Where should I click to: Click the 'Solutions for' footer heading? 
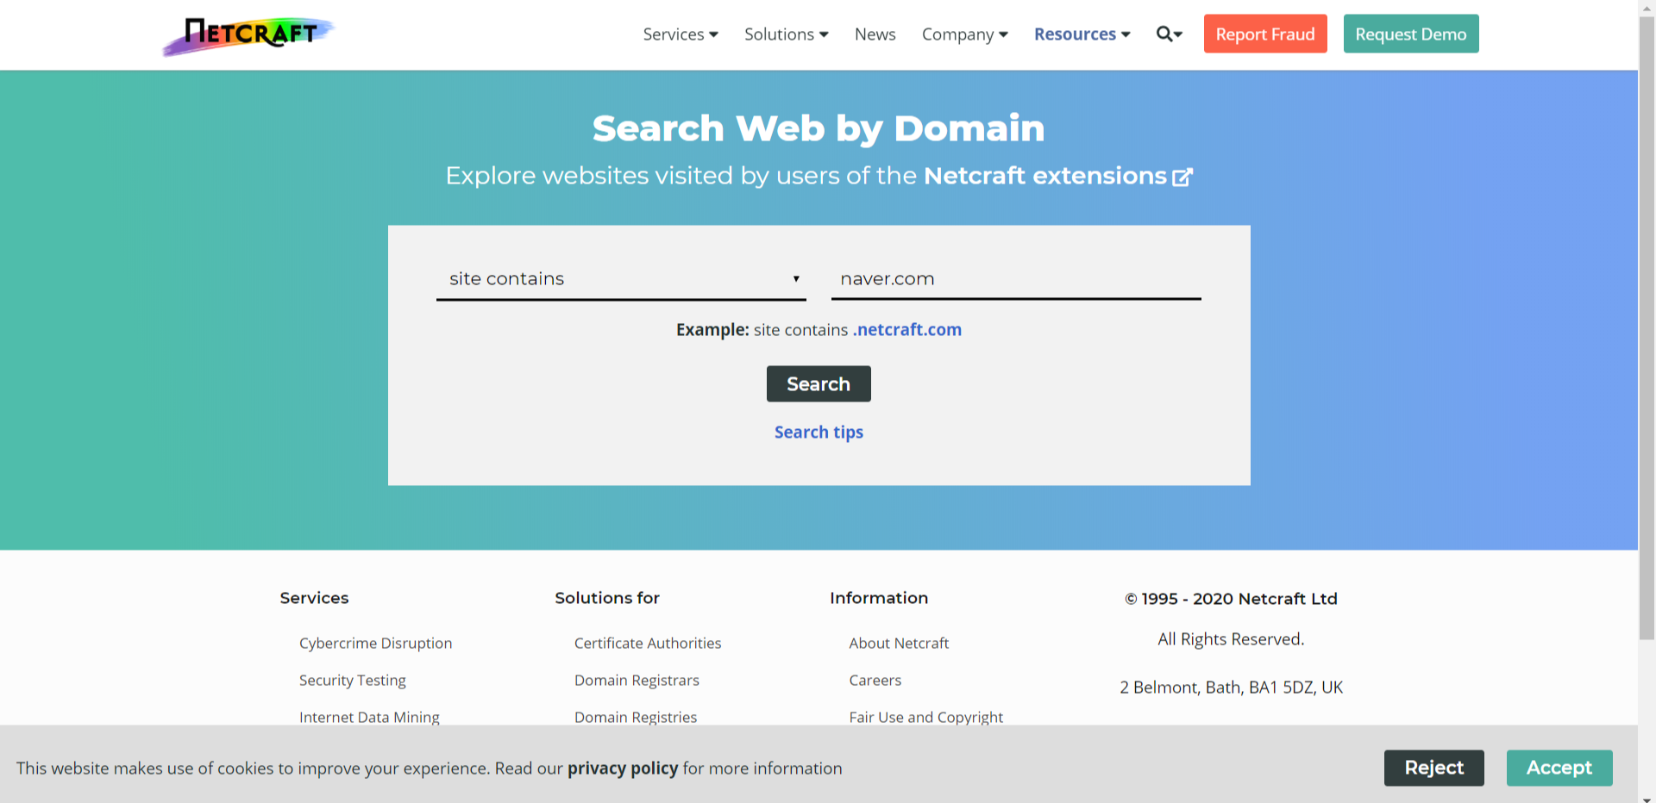click(607, 598)
